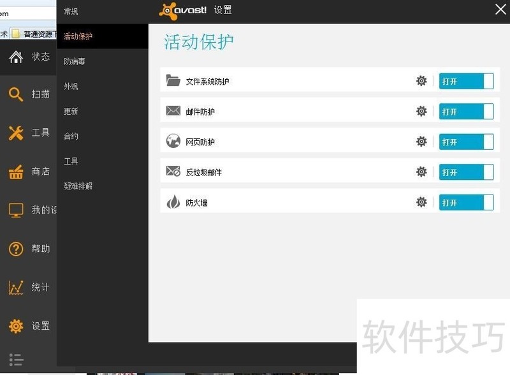This screenshot has height=375, width=510.
Task: Go to 更新 settings section
Action: pos(71,111)
